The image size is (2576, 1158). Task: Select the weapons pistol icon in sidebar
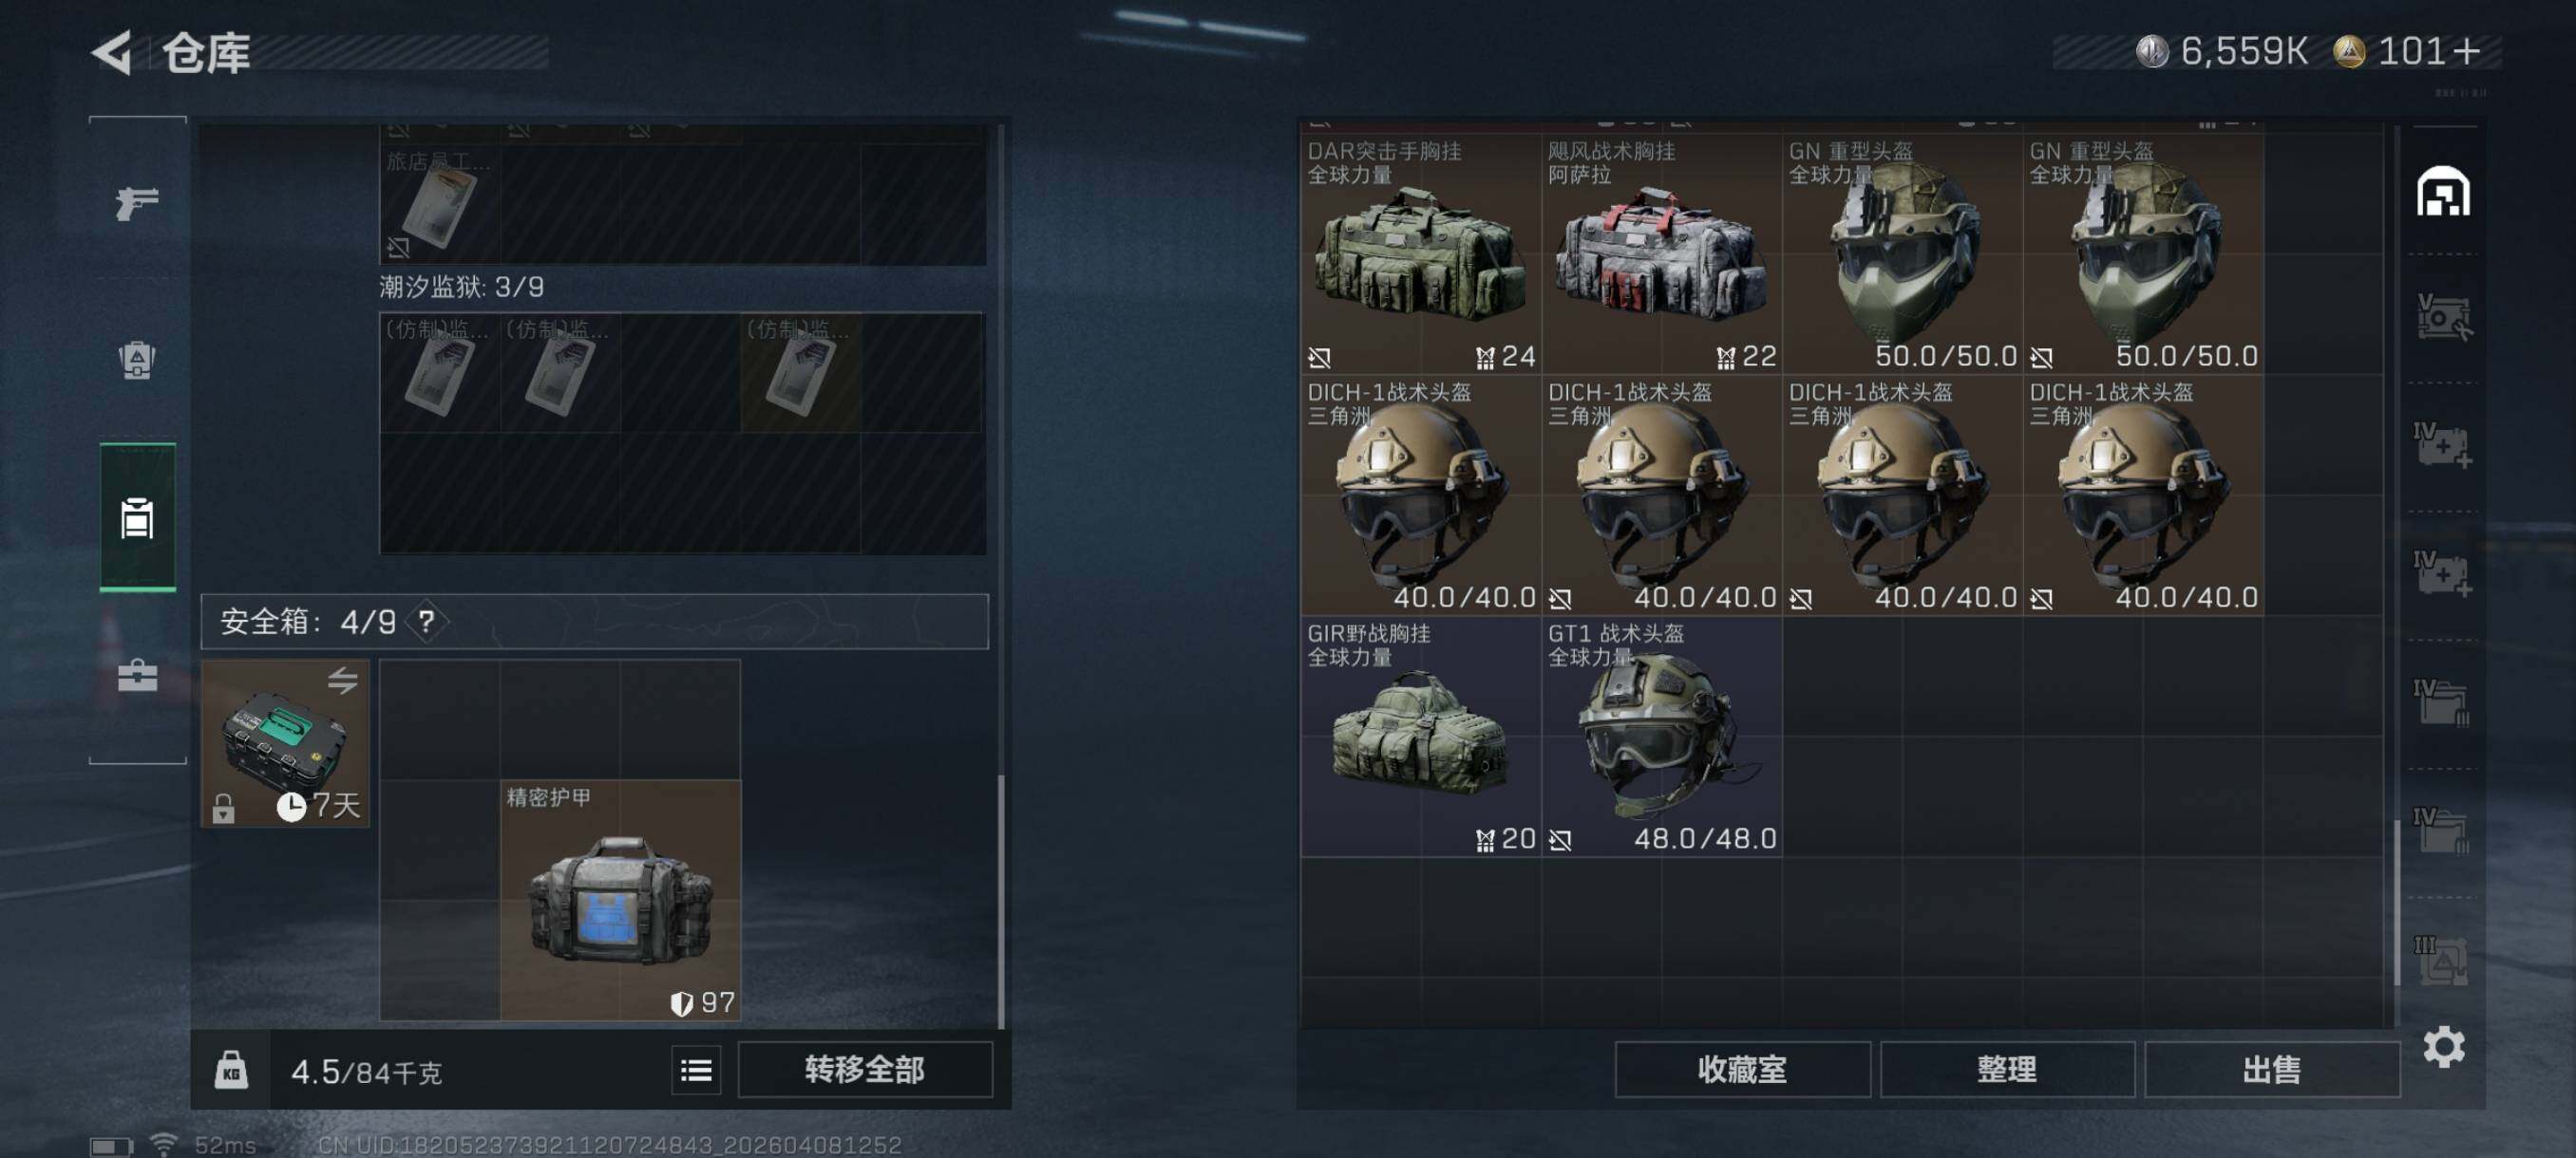137,203
